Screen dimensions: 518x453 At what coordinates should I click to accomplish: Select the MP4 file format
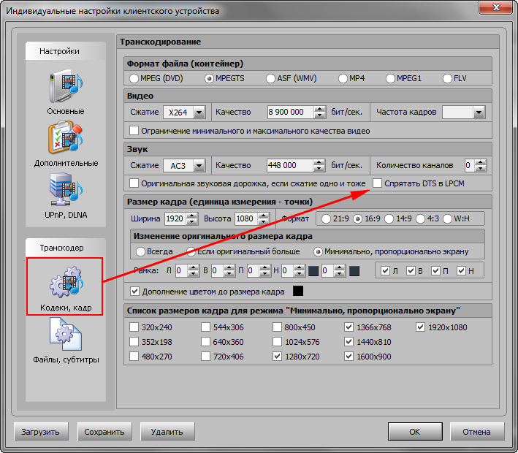pos(344,78)
